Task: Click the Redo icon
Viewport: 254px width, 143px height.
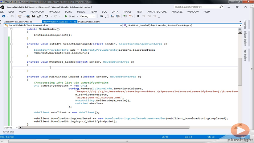Action: [55, 16]
